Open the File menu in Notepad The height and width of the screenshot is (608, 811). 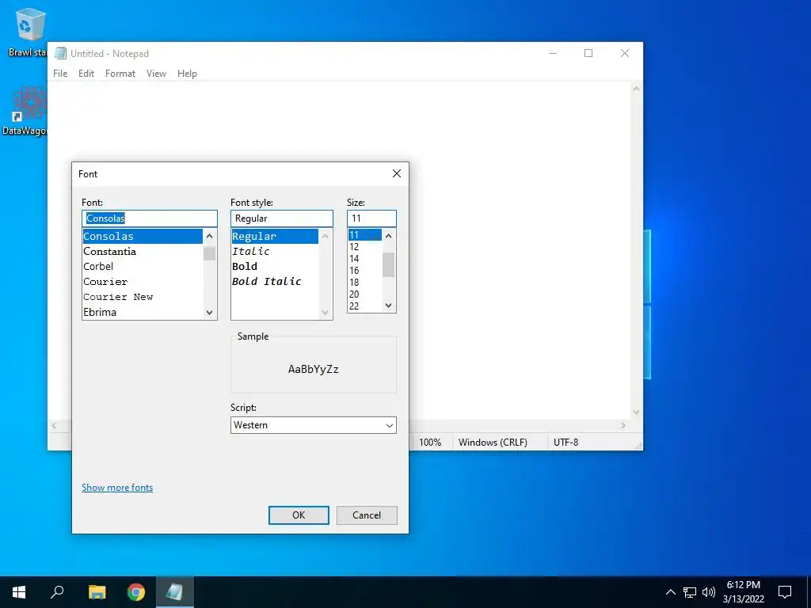point(60,74)
